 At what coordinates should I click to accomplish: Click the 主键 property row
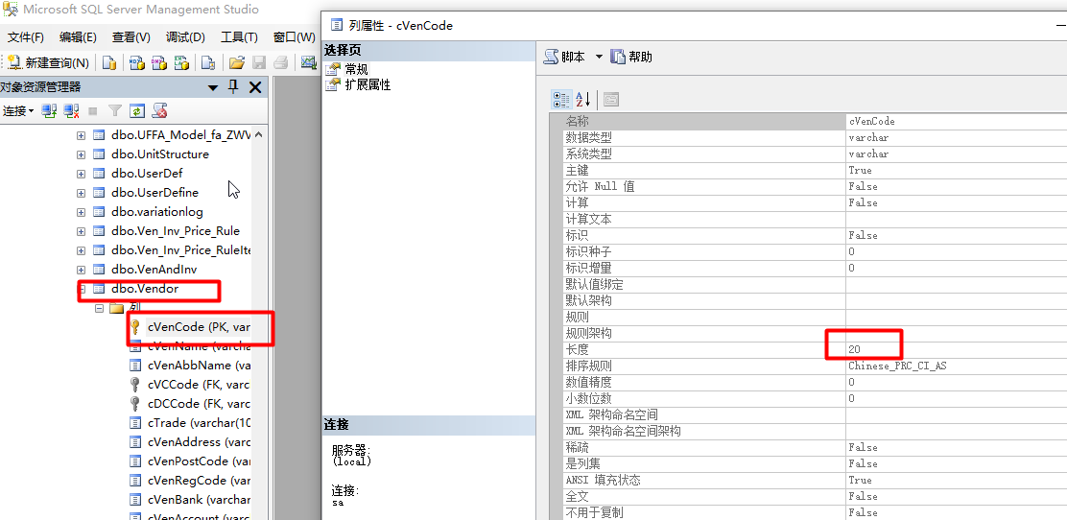click(816, 170)
